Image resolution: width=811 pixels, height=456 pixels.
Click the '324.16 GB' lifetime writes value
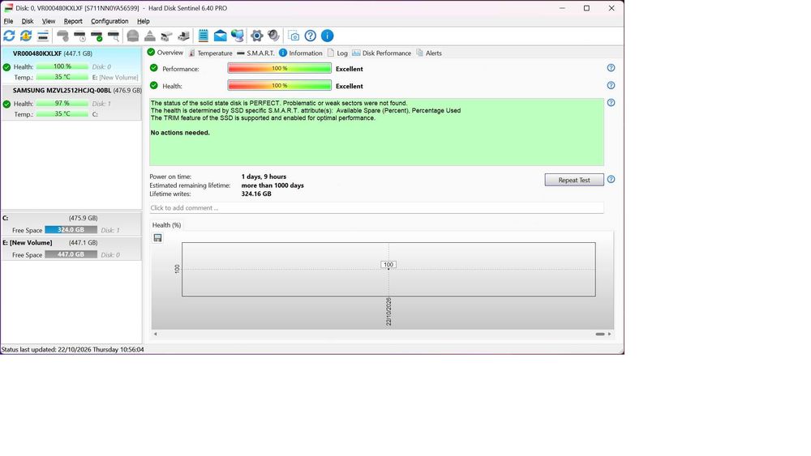click(x=256, y=194)
